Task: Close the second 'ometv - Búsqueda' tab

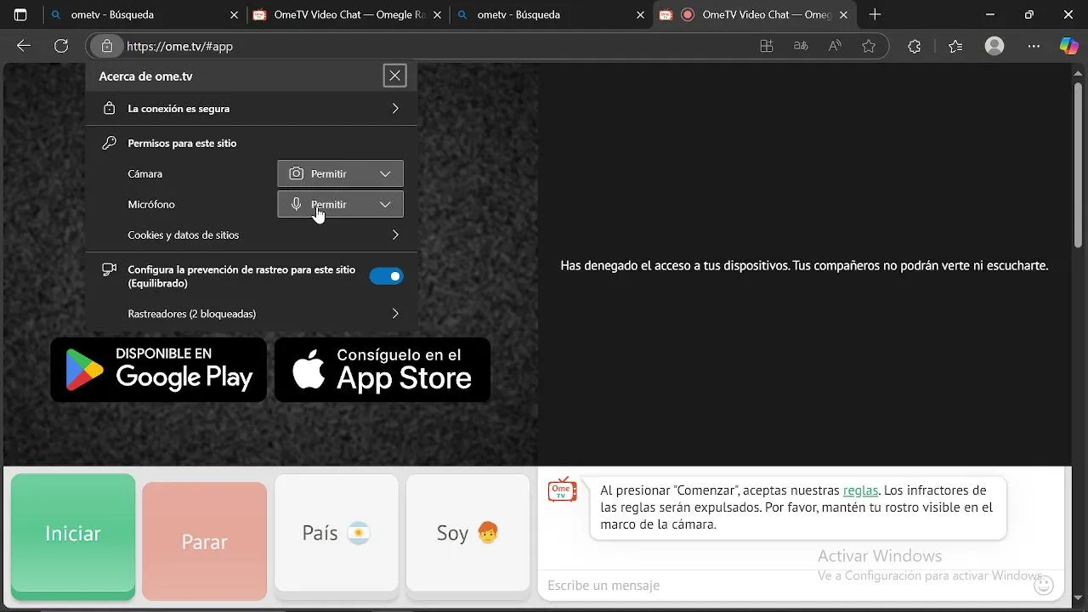Action: tap(641, 14)
